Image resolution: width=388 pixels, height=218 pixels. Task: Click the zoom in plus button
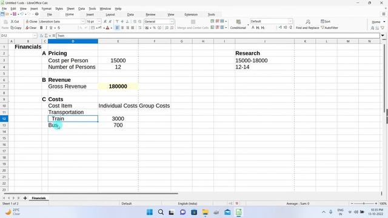coord(376,203)
